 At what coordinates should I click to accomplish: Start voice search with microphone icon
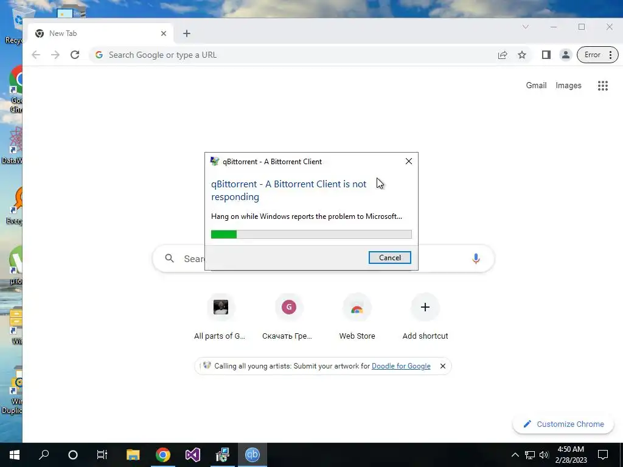tap(476, 258)
